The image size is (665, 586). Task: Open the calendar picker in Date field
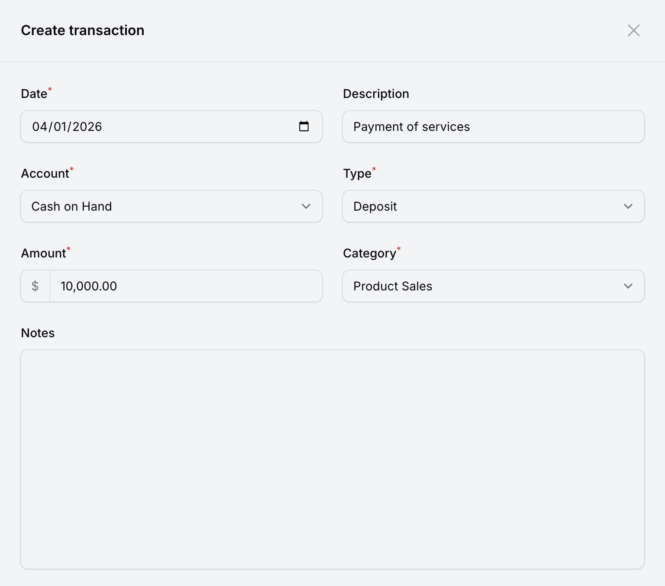pos(304,126)
